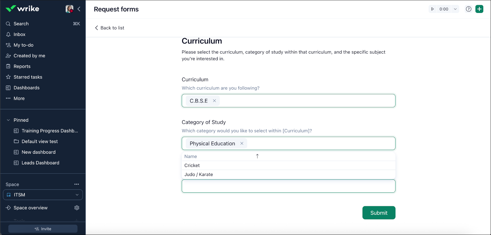Screen dimensions: 491x235
Task: Select the Cricket option
Action: pyautogui.click(x=288, y=165)
